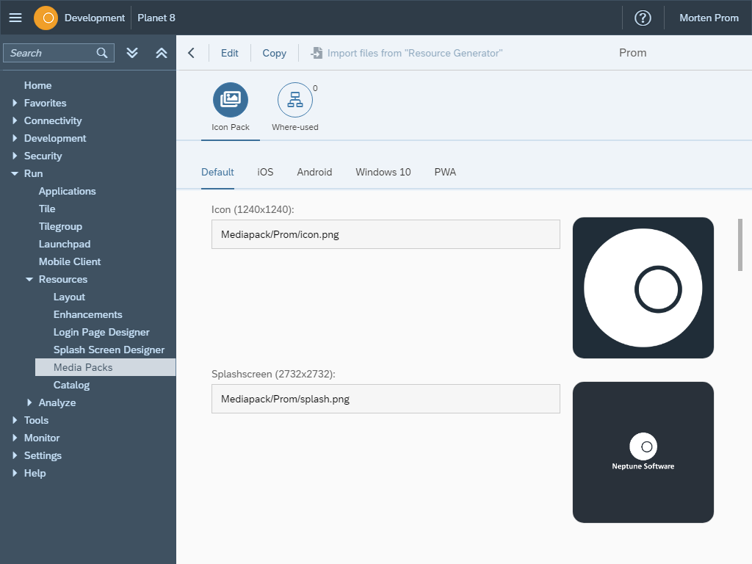Click the Edit button
The width and height of the screenshot is (752, 564).
[x=230, y=53]
